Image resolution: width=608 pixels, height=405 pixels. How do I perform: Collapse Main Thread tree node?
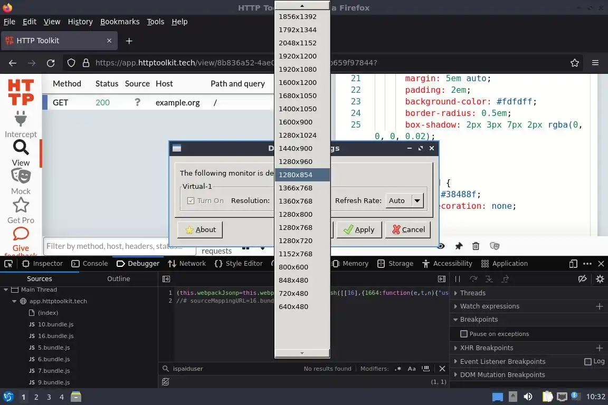(x=6, y=290)
